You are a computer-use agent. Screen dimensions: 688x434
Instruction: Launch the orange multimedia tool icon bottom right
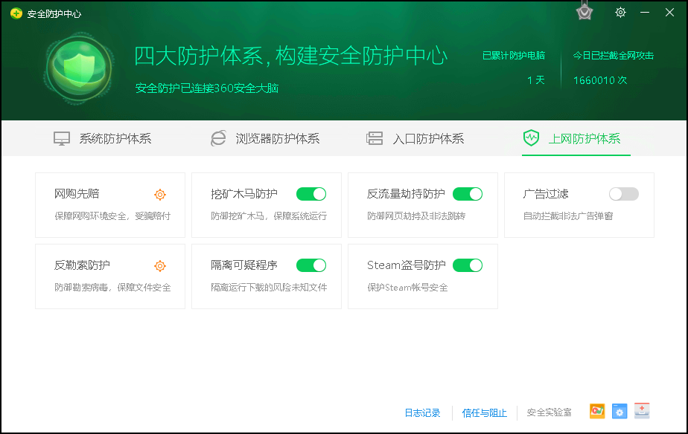click(596, 411)
